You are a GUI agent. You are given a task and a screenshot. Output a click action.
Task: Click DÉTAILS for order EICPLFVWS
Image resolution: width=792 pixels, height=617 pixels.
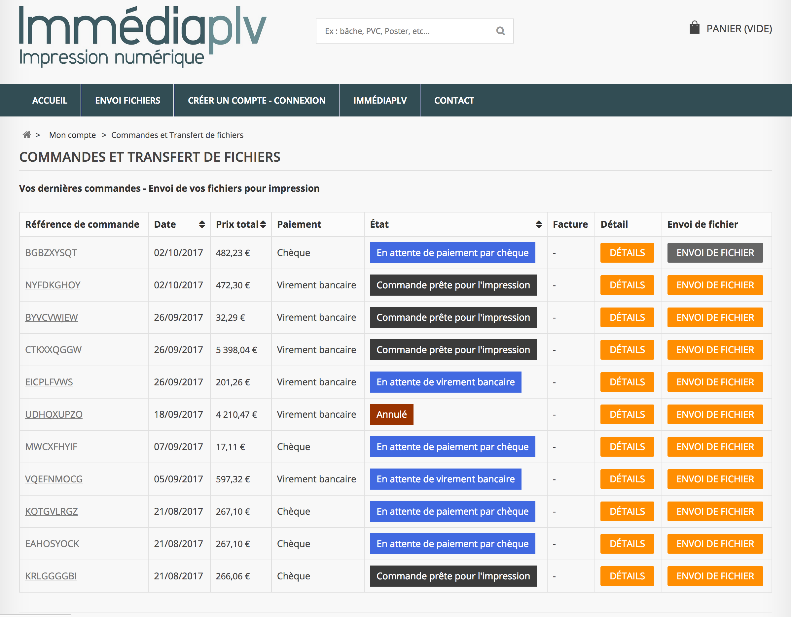click(627, 382)
